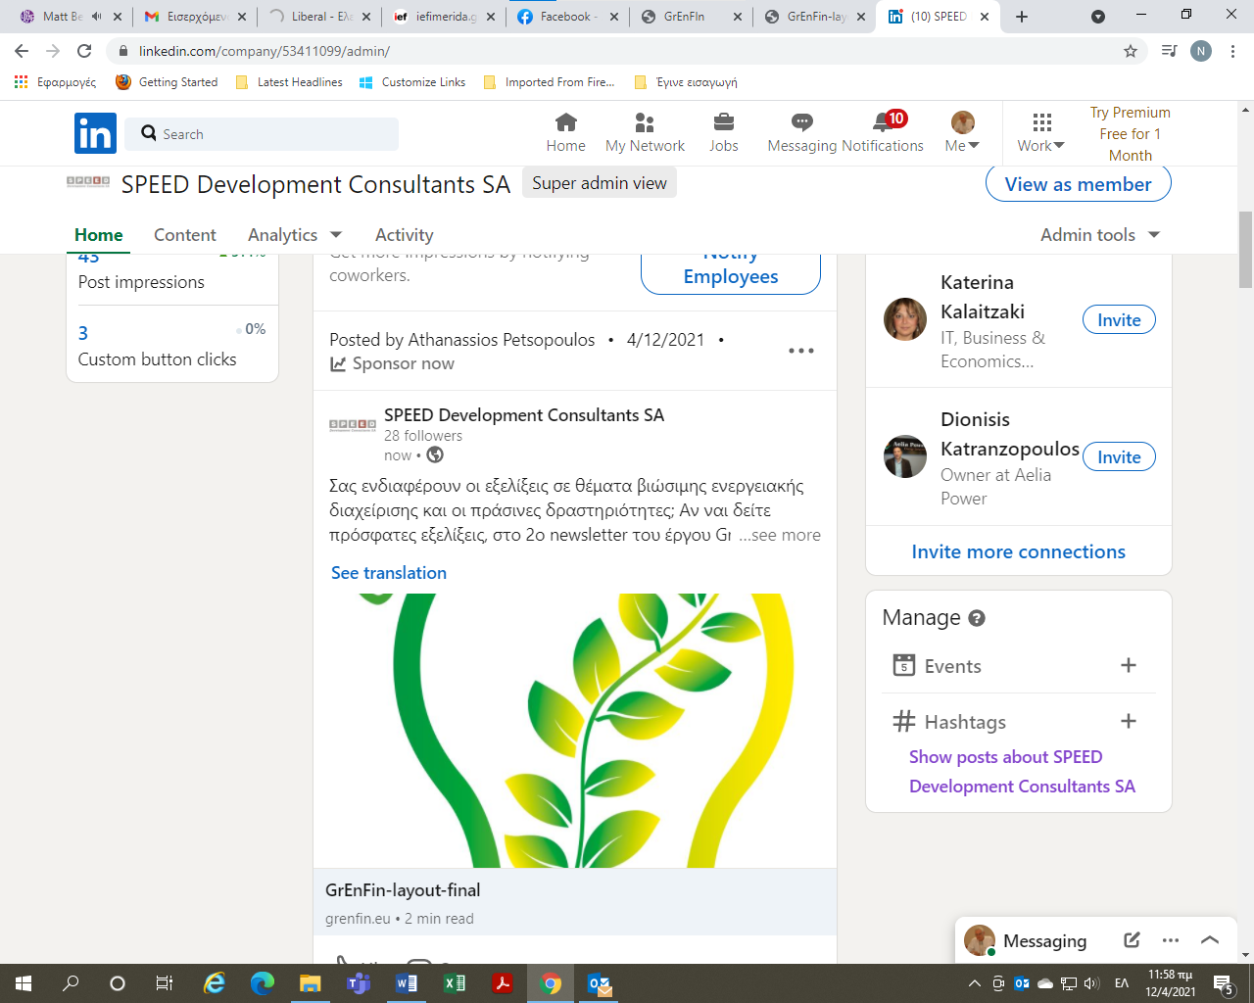Open Outlook from the taskbar
The height and width of the screenshot is (1003, 1254).
pyautogui.click(x=599, y=983)
